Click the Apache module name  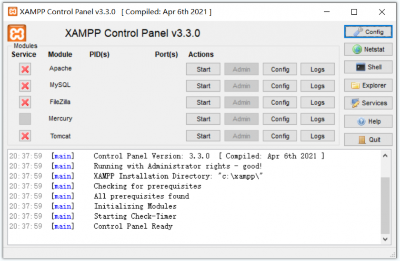(x=60, y=68)
